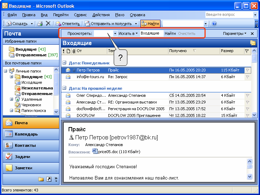Switch to Почта in navigation pane
Screen dimensions: 260x195
pos(31,123)
